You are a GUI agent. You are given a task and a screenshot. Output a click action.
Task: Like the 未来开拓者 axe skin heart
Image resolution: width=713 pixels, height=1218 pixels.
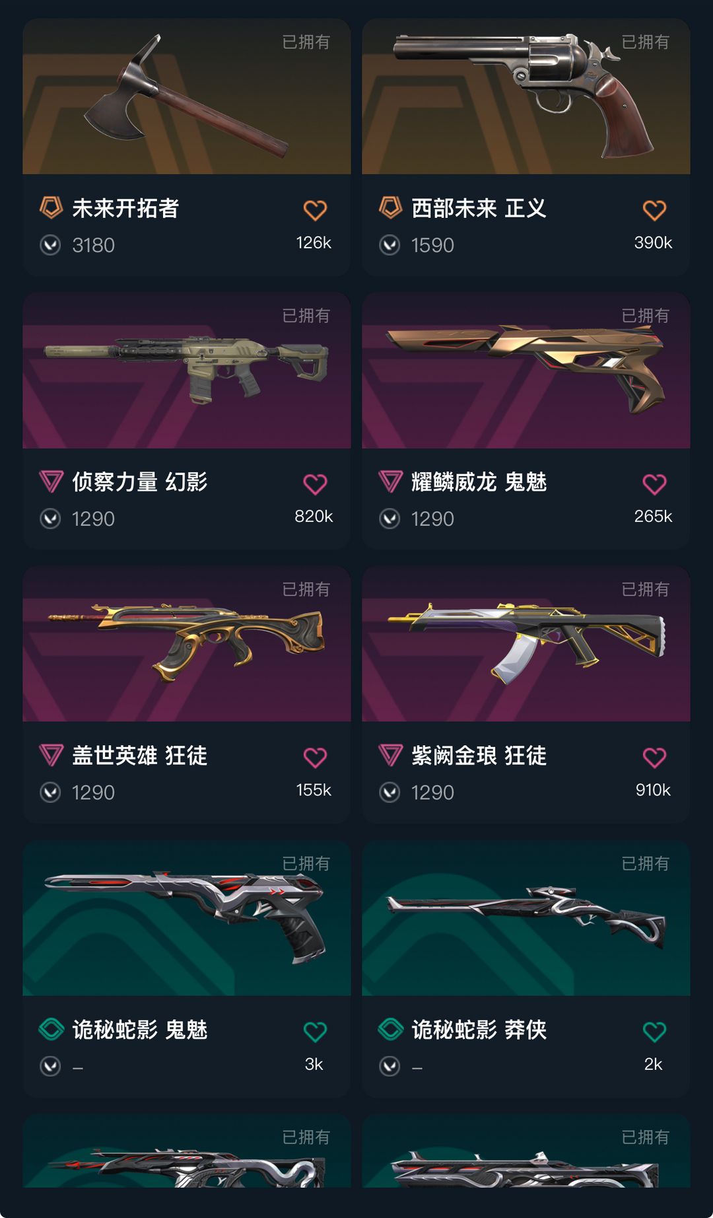pyautogui.click(x=315, y=210)
